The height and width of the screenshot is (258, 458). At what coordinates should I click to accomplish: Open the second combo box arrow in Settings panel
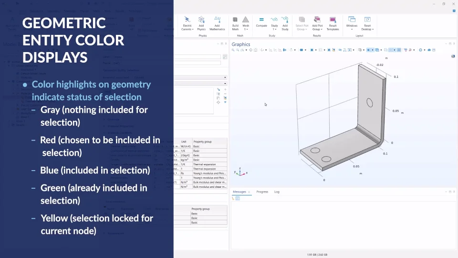pos(225,84)
